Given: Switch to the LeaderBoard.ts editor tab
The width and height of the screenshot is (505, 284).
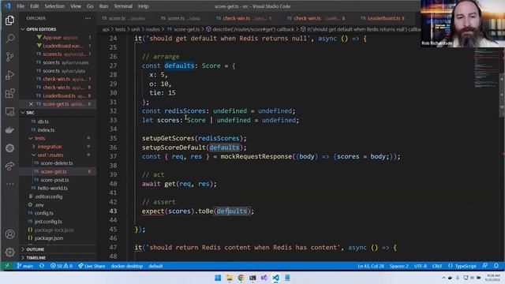Looking at the screenshot, I should (x=383, y=18).
